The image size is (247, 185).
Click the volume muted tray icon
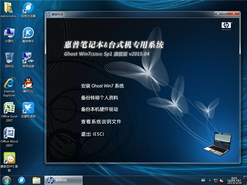click(x=222, y=180)
